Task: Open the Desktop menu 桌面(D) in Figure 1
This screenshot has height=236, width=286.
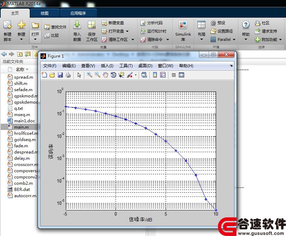Action: (x=145, y=66)
